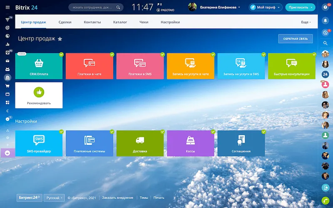This screenshot has width=333, height=208.
Task: Open the CRM.Оплата tile
Action: [x=39, y=66]
